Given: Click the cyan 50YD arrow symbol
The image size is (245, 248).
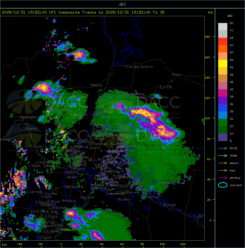Looking at the screenshot, I should (x=223, y=148).
